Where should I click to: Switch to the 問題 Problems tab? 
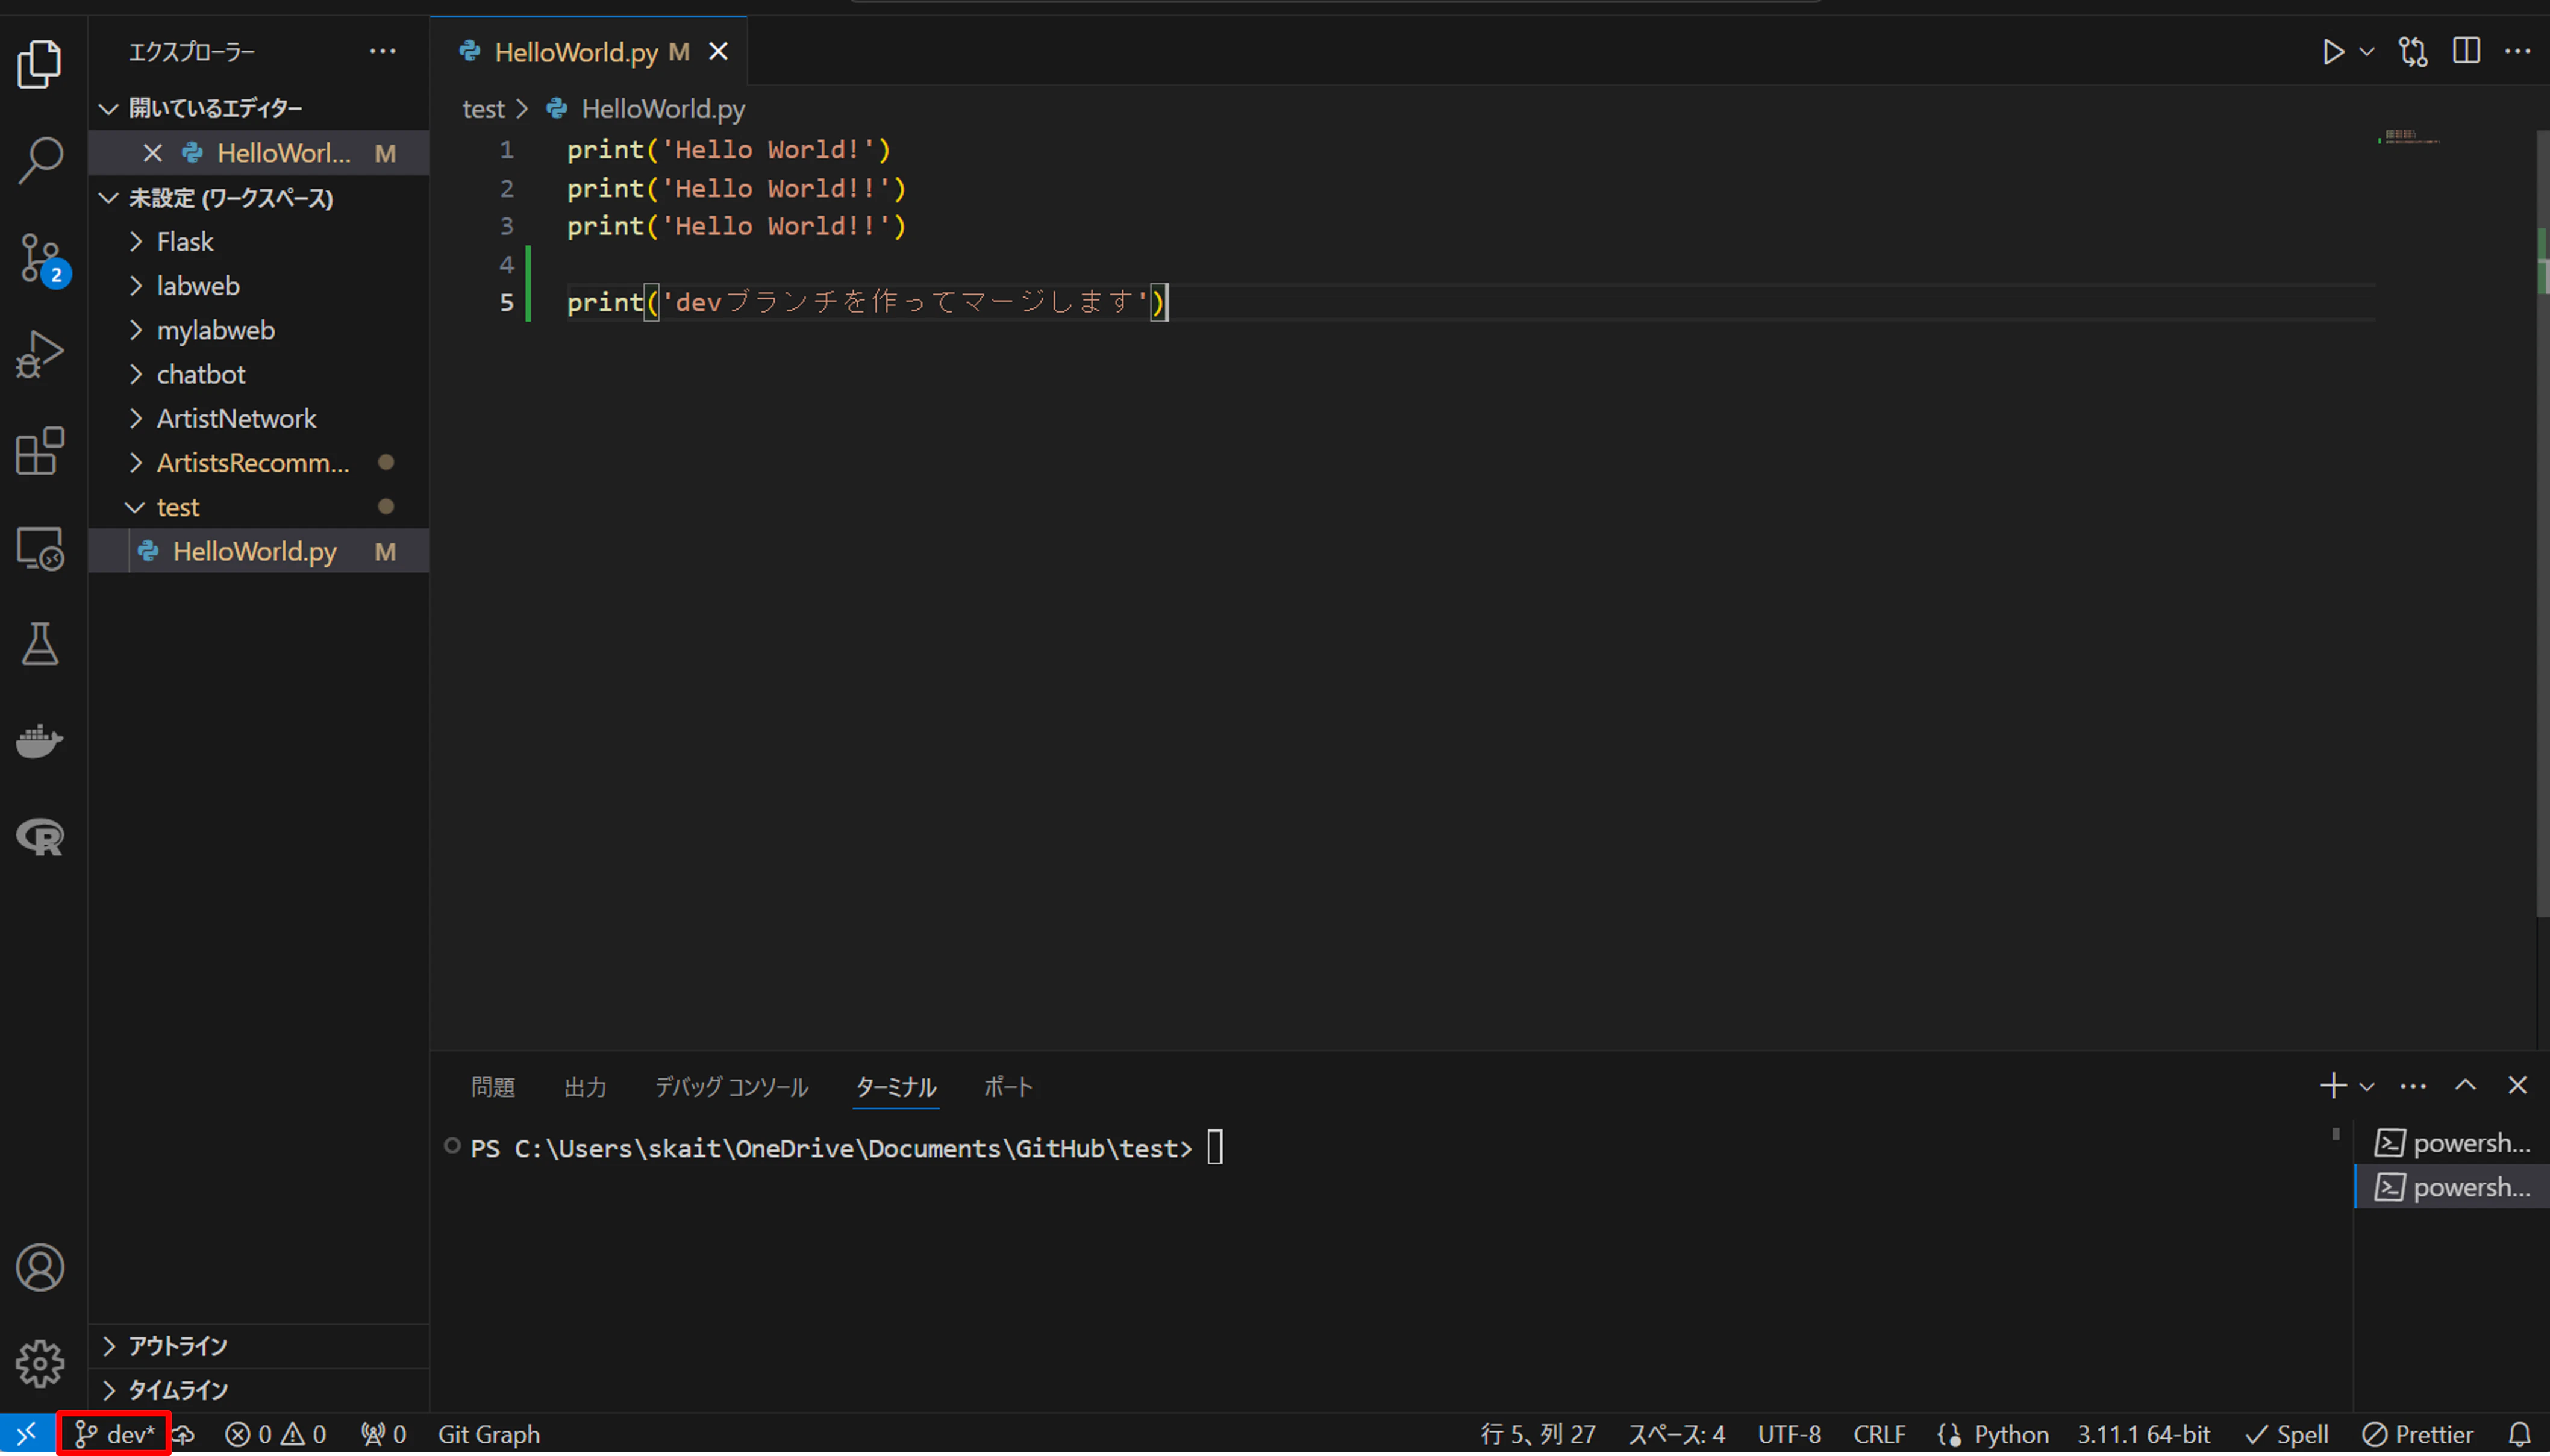[x=493, y=1086]
